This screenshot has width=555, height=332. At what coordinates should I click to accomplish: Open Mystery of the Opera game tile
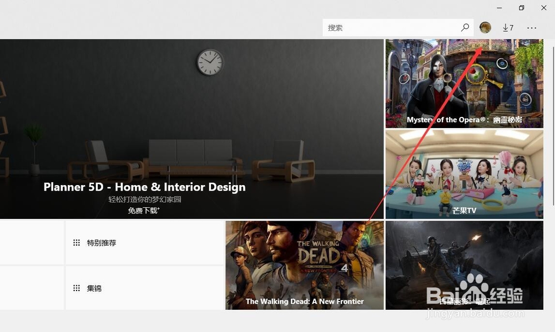click(x=465, y=84)
